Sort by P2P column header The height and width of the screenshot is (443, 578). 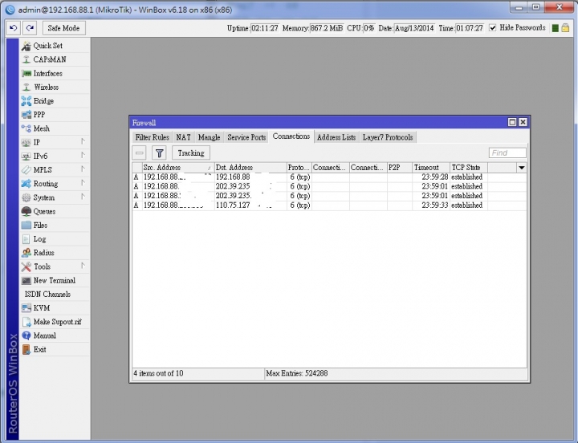(400, 168)
